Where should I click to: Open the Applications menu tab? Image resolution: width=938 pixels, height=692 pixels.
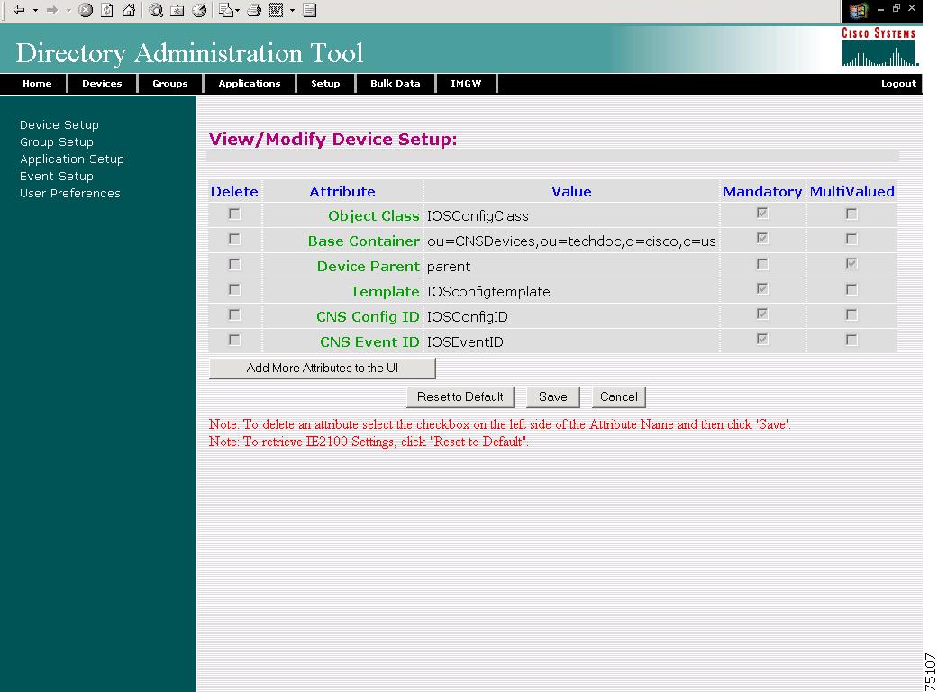(250, 83)
